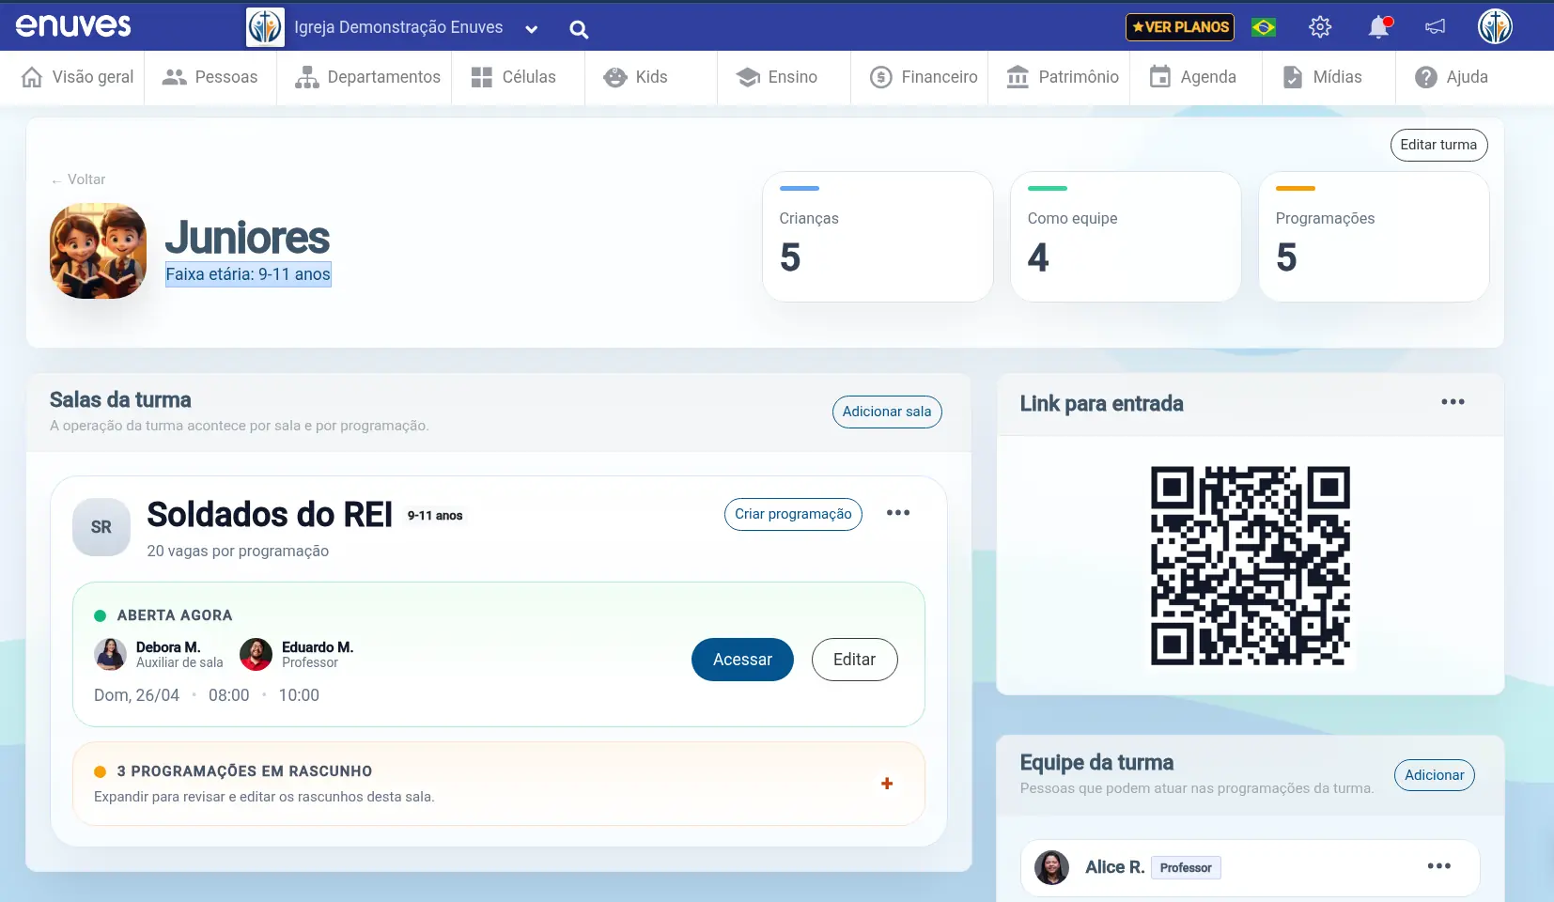1554x902 pixels.
Task: Expand the church selector dropdown arrow
Action: pos(531,29)
